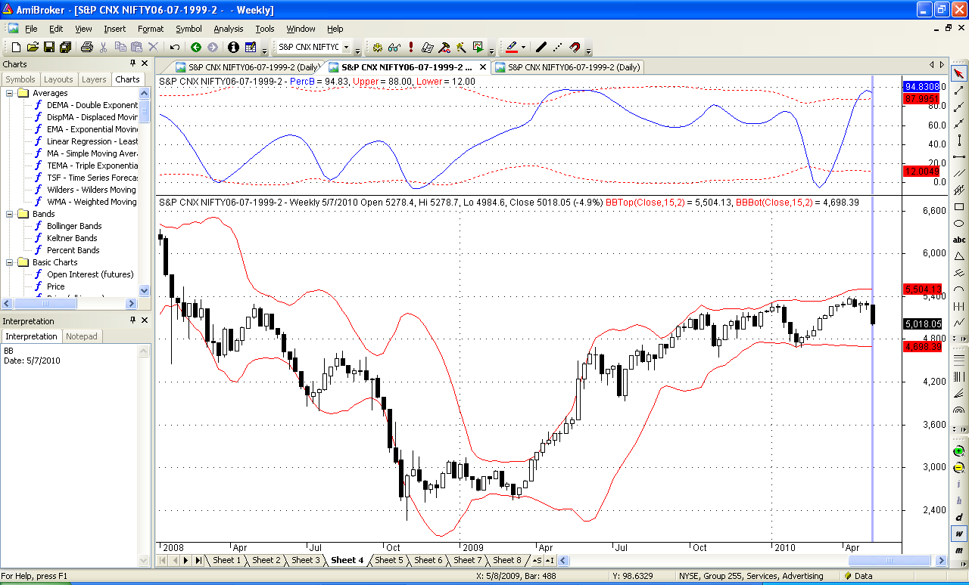
Task: Print the chart with printer icon
Action: click(x=86, y=47)
